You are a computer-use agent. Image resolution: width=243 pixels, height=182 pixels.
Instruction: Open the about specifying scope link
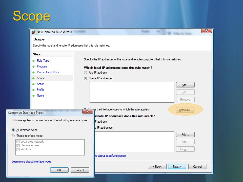pyautogui.click(x=110, y=156)
